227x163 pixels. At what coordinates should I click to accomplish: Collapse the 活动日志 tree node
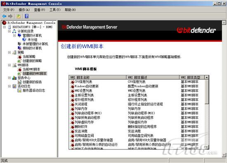coord(9,86)
